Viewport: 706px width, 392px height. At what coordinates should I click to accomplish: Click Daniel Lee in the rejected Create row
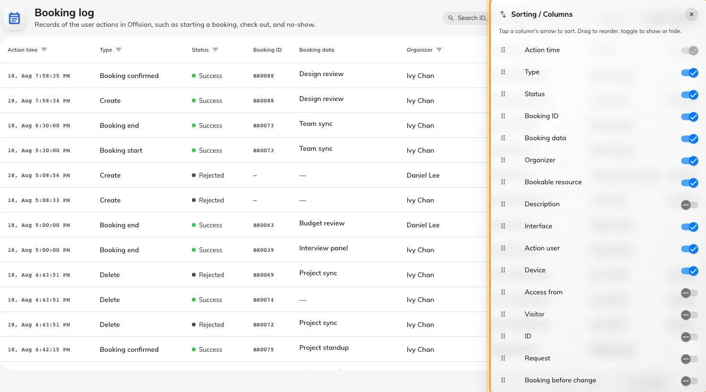coord(423,175)
